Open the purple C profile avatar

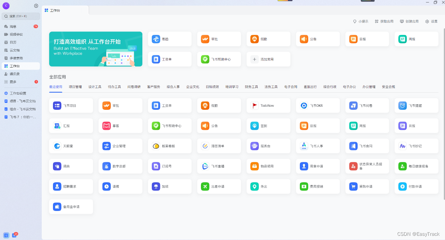click(x=6, y=6)
